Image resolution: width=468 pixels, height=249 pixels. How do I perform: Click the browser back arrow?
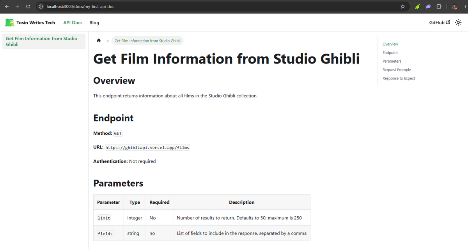click(x=7, y=7)
